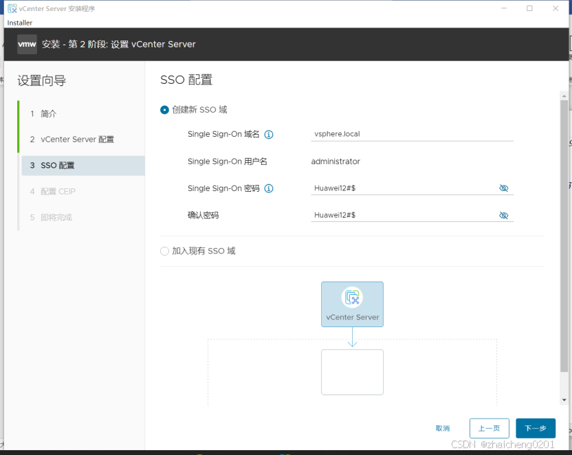Click the info icon beside Single Sign-On 密码
The height and width of the screenshot is (455, 572).
(x=269, y=188)
